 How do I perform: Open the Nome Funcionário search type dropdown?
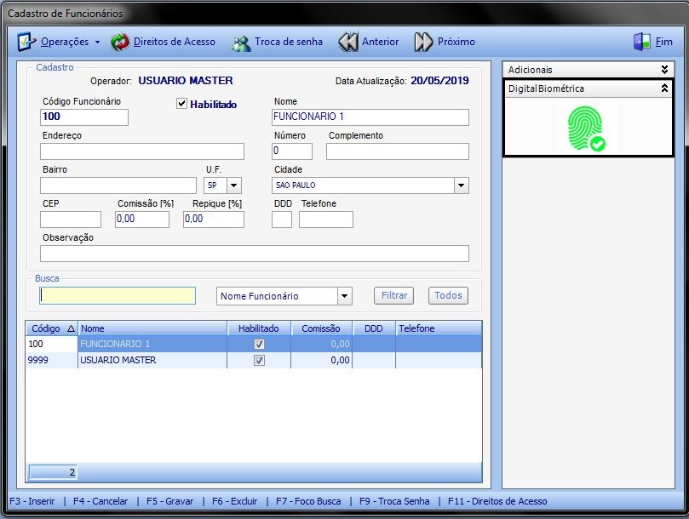[344, 296]
